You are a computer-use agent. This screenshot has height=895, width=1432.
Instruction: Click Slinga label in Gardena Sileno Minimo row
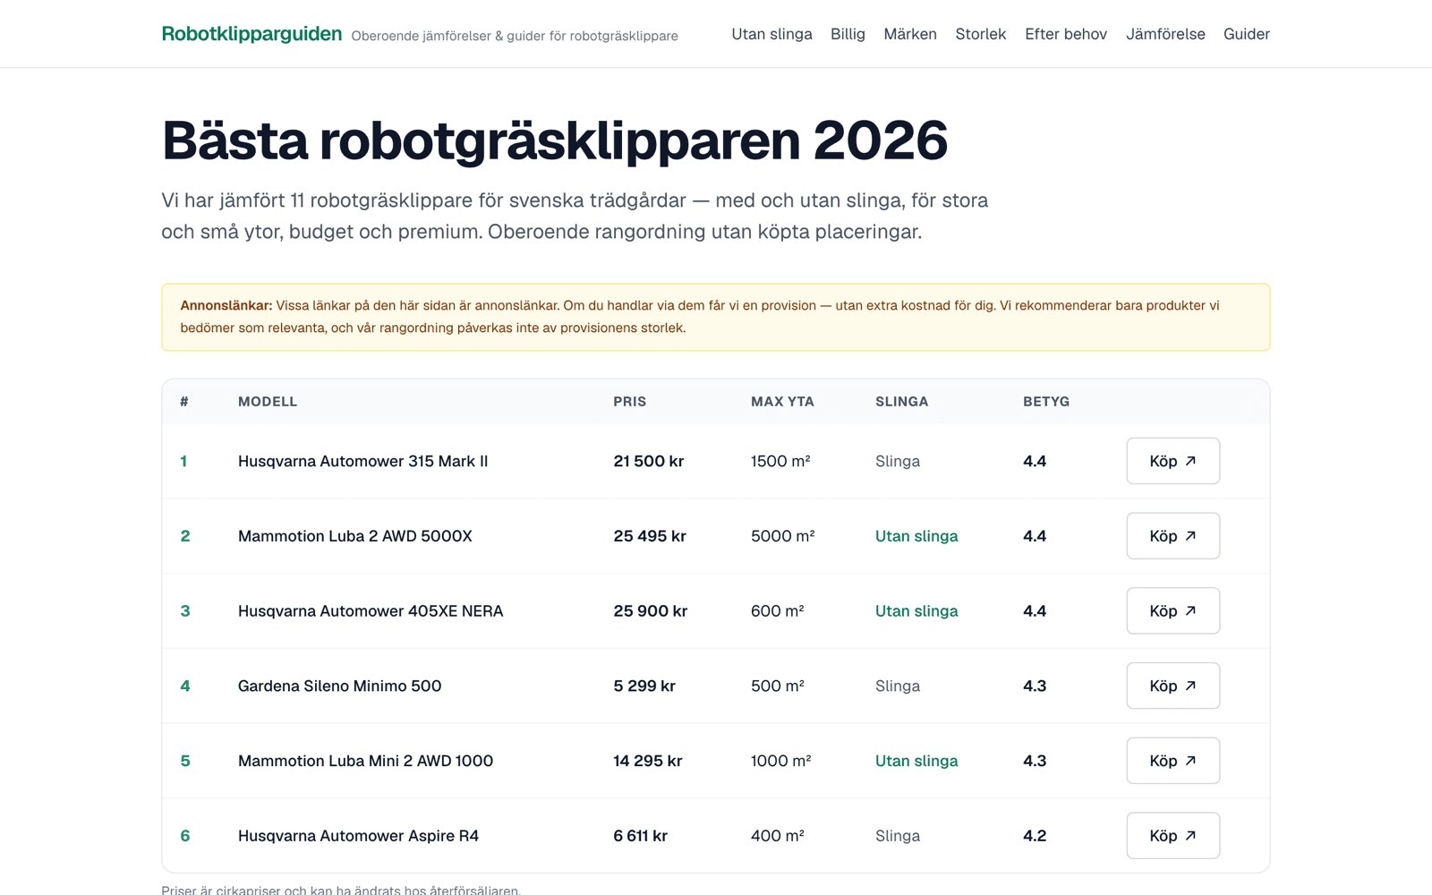(898, 686)
